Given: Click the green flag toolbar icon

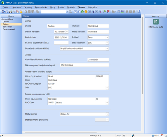Looking at the screenshot, I should tap(105, 12).
